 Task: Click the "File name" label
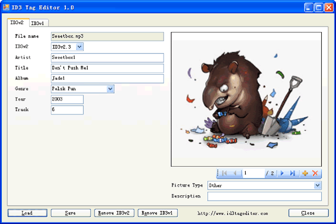pyautogui.click(x=27, y=36)
